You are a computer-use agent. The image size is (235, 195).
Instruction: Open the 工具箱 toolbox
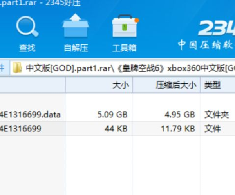pyautogui.click(x=125, y=34)
